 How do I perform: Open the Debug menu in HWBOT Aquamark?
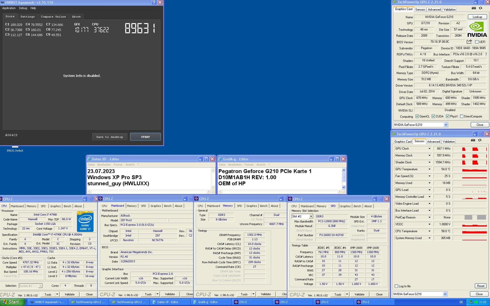click(23, 8)
